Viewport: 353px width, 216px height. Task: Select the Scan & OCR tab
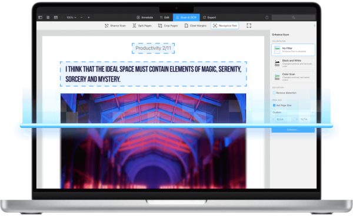[186, 17]
